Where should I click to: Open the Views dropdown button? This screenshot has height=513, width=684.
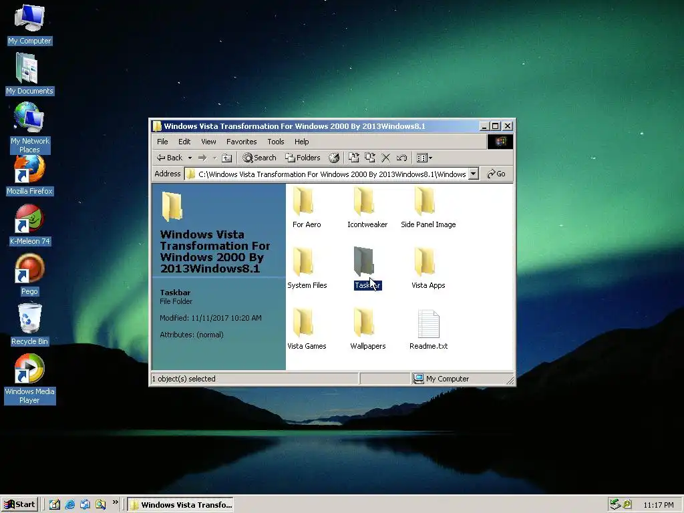click(x=424, y=158)
